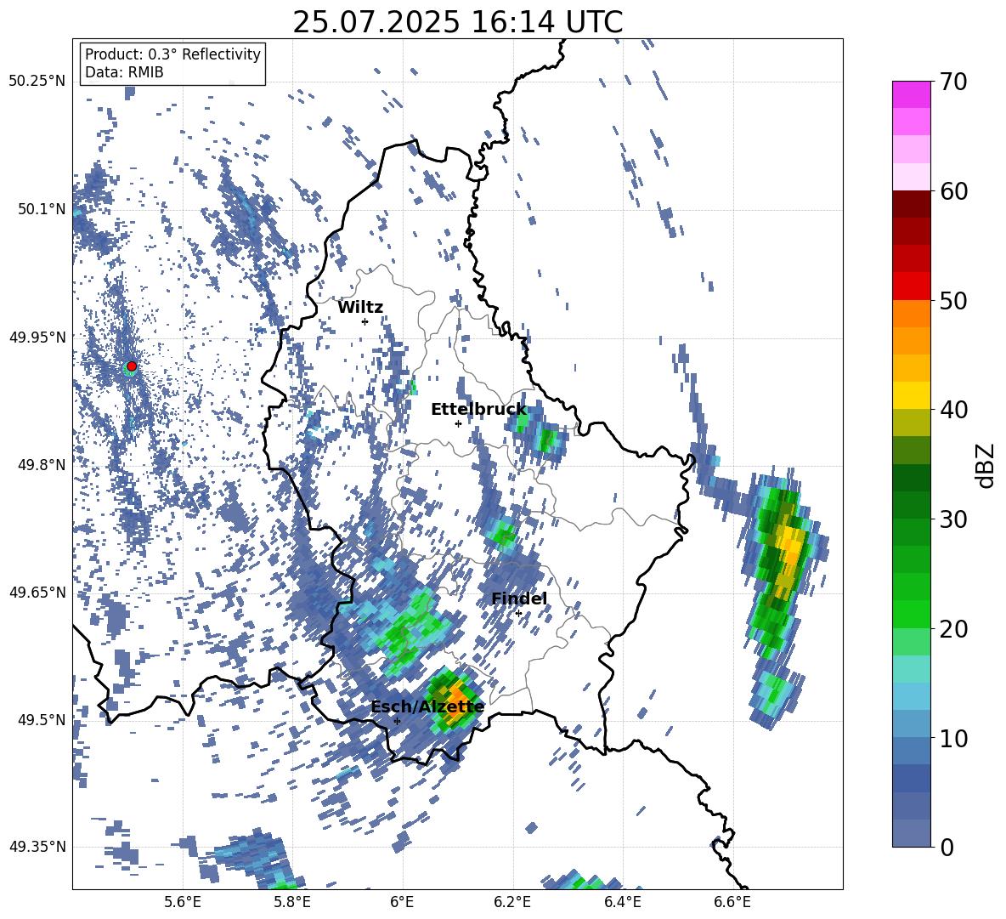
Task: Click the Product: 0.3° Reflectivity text
Action: 172,54
